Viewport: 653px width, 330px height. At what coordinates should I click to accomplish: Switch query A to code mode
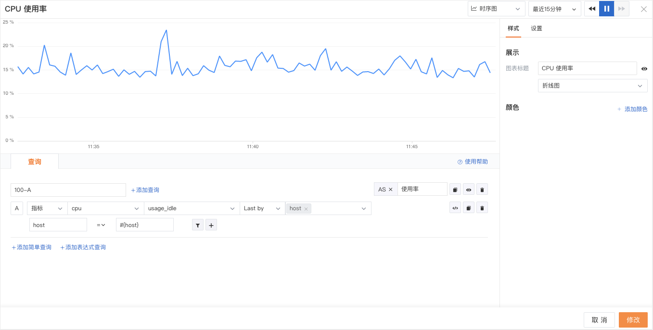[455, 208]
